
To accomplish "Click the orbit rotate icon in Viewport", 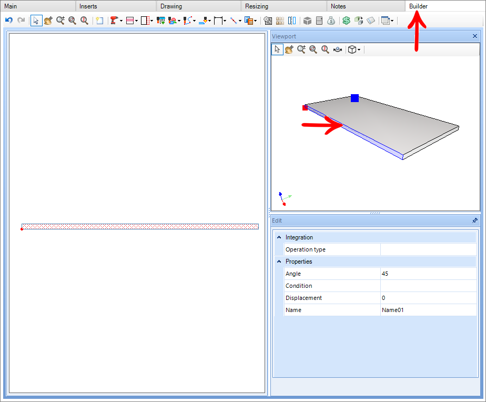I will (x=338, y=49).
